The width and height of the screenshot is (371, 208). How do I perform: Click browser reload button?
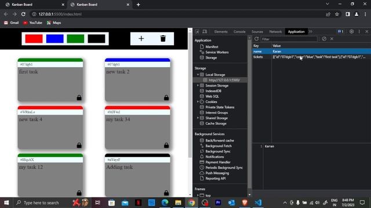click(23, 14)
